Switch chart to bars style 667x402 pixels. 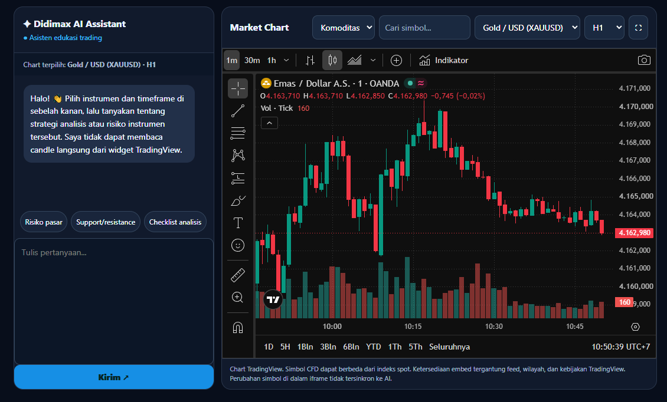310,60
